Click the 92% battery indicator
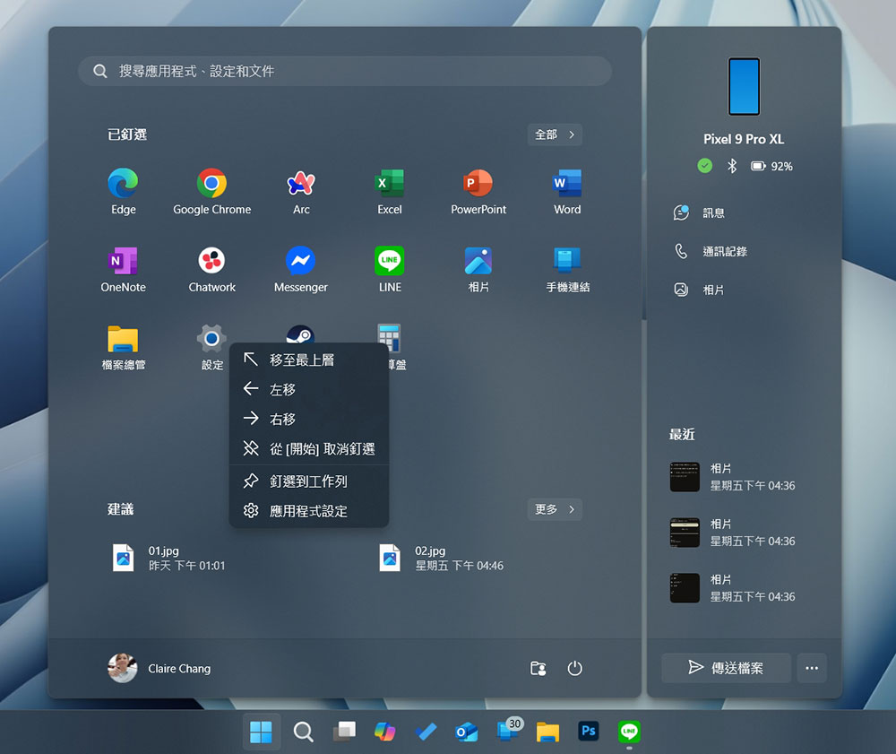This screenshot has height=754, width=896. click(x=771, y=167)
